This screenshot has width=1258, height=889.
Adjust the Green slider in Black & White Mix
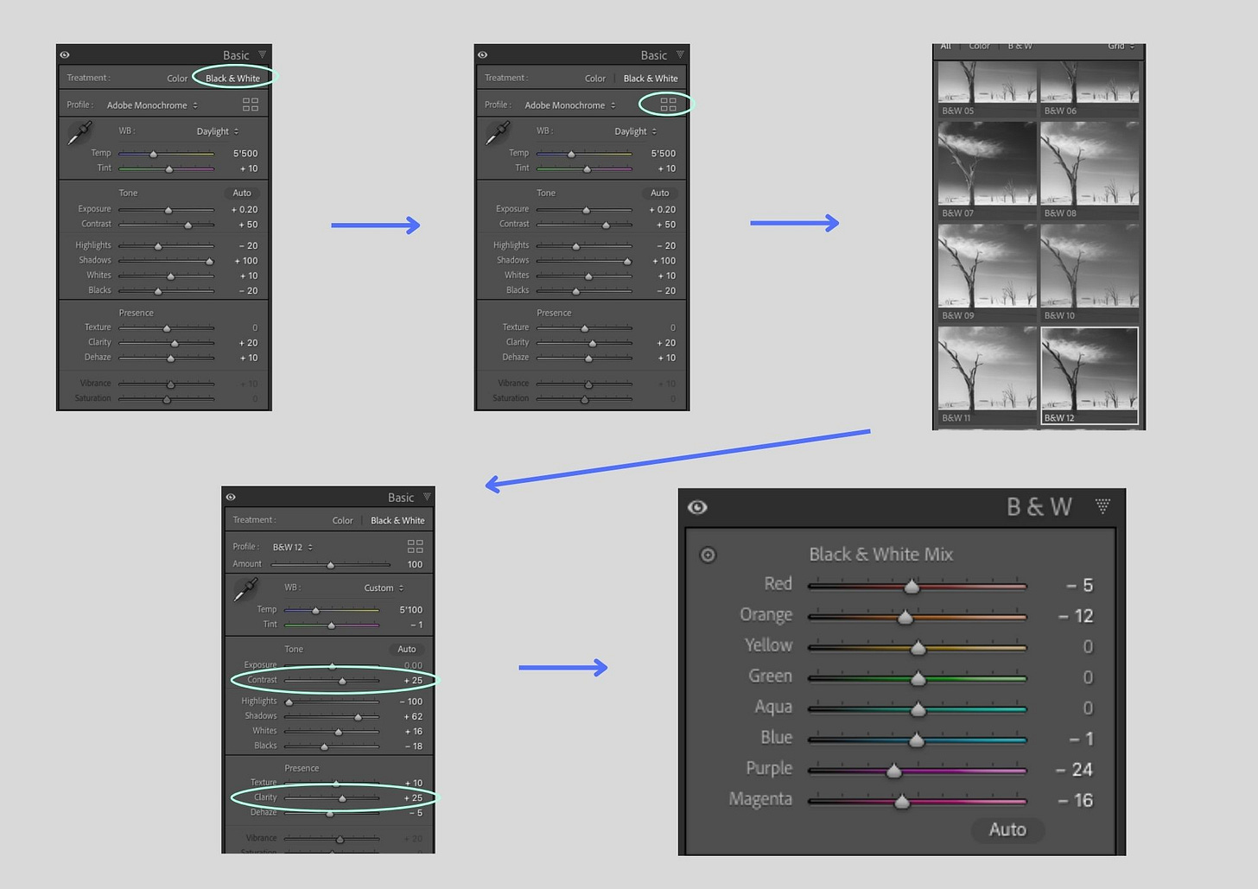(917, 678)
